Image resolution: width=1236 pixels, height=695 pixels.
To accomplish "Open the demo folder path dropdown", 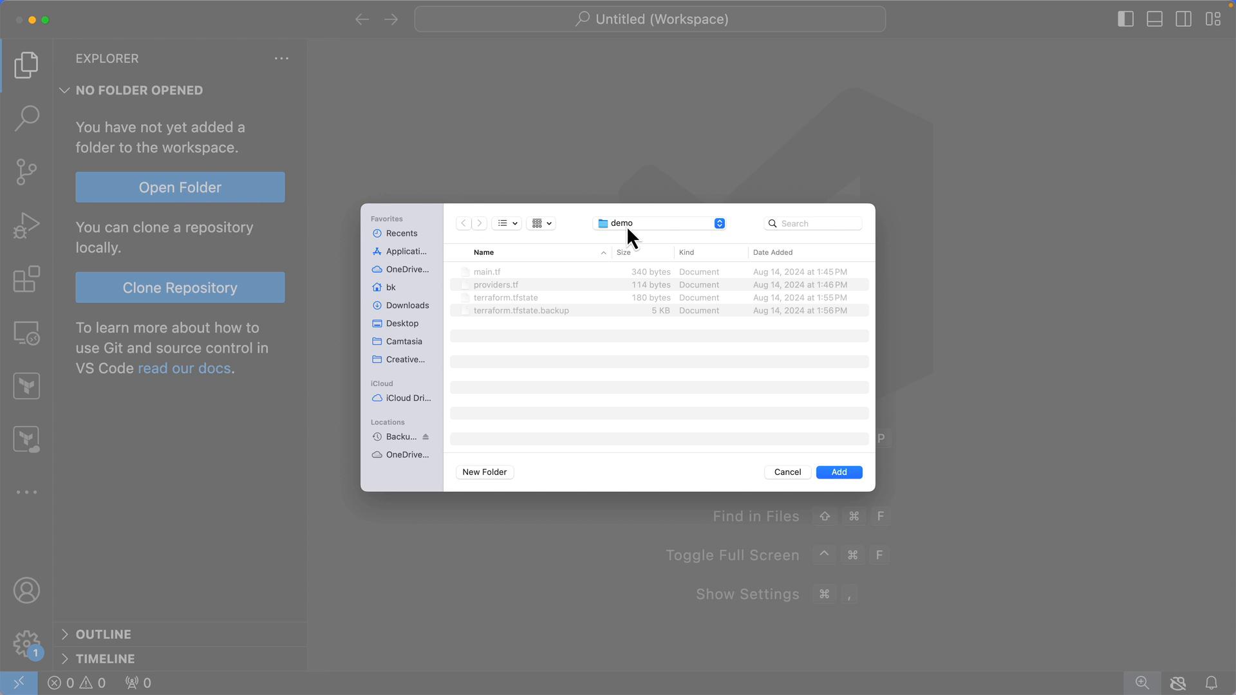I will click(x=659, y=223).
